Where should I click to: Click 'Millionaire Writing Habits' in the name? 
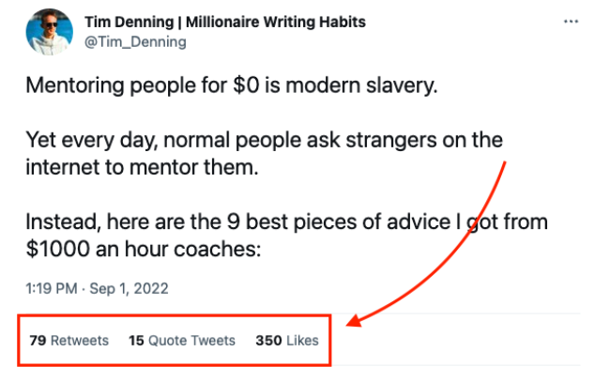(x=276, y=23)
